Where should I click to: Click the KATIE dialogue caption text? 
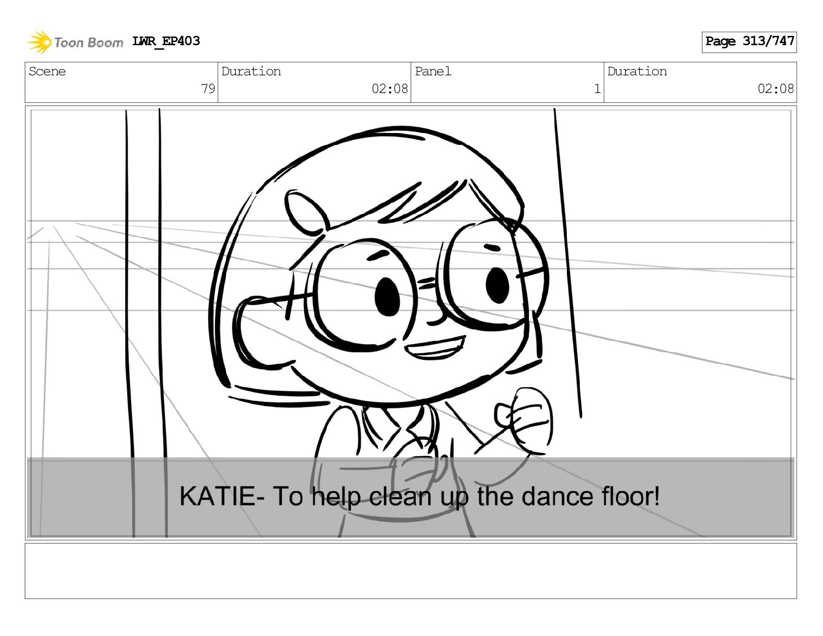tap(420, 496)
